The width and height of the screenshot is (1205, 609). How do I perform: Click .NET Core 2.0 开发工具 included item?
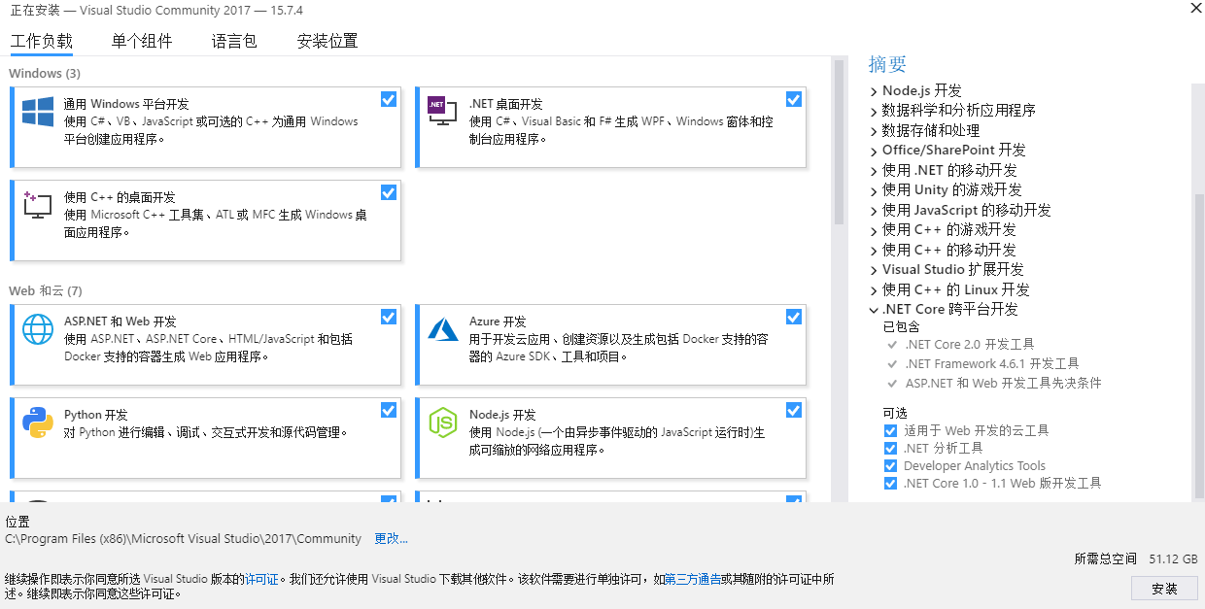click(x=969, y=344)
